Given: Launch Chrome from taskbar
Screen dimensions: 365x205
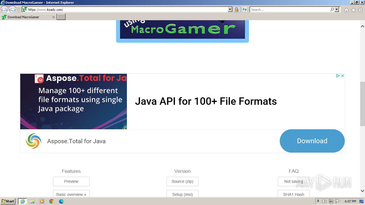Looking at the screenshot, I should coord(52,201).
